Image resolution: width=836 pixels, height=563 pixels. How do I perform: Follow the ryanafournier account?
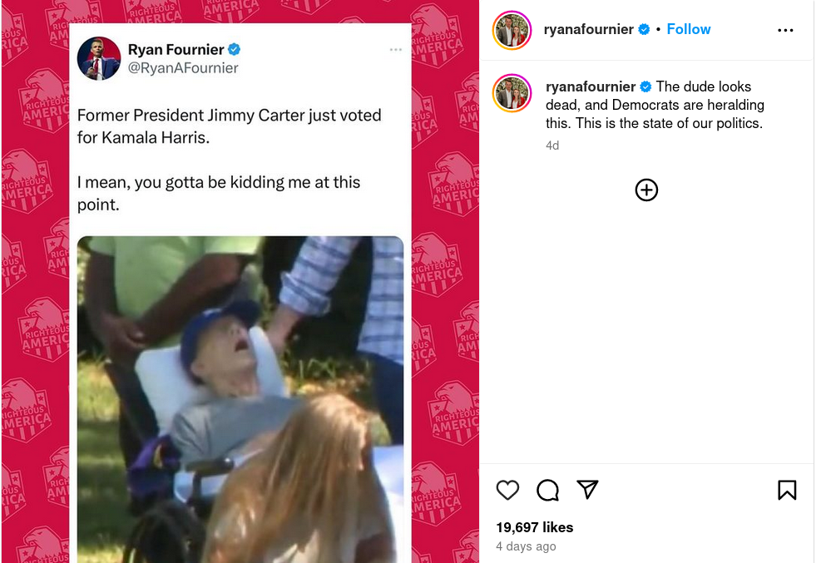[689, 29]
